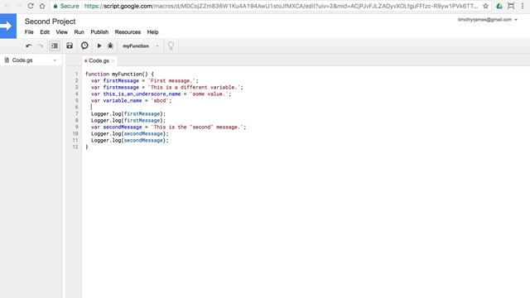Open the Chrome three-dot menu

click(x=523, y=6)
